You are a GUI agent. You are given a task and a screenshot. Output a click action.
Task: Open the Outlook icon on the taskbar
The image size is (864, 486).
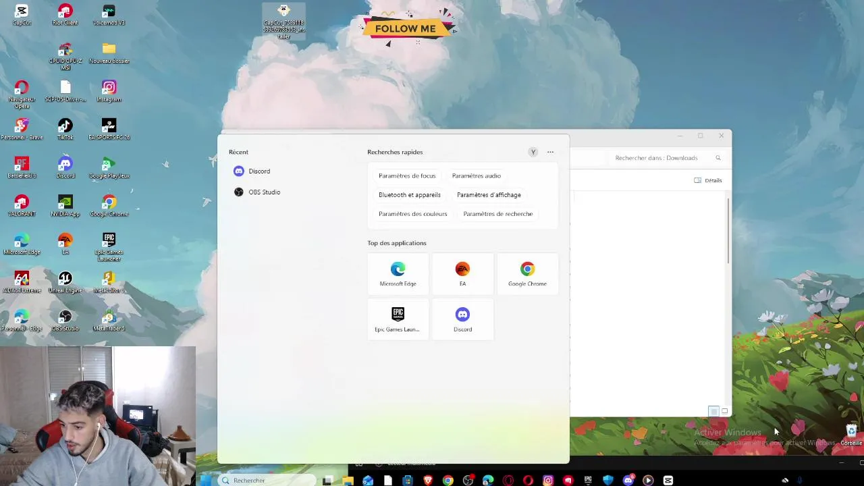pos(368,480)
